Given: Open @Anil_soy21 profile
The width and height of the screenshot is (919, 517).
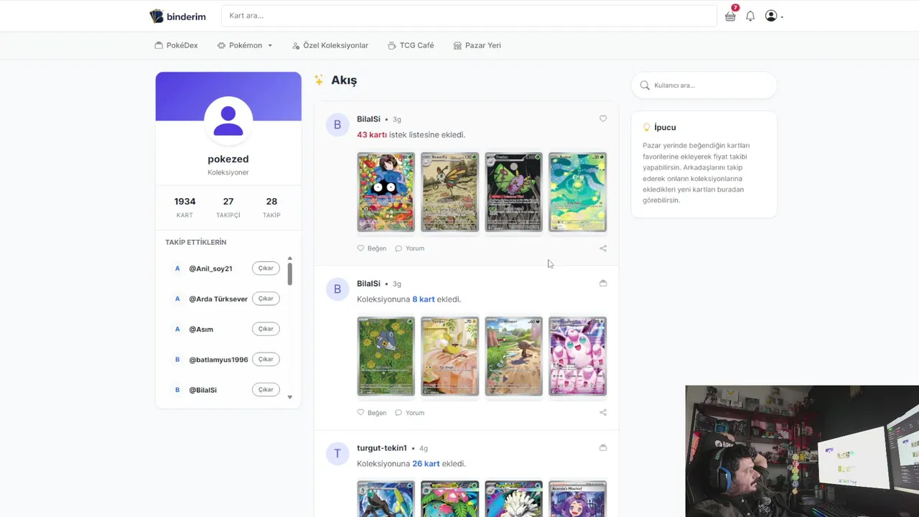Looking at the screenshot, I should pyautogui.click(x=210, y=269).
